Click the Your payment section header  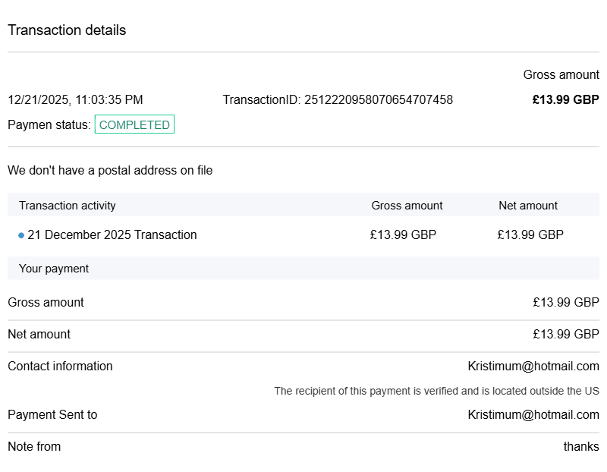(x=54, y=269)
